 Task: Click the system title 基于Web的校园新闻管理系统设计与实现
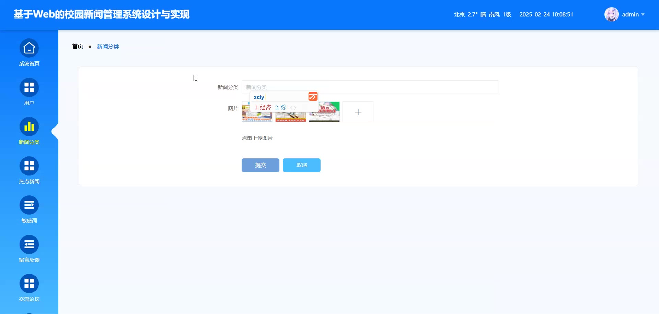(102, 14)
